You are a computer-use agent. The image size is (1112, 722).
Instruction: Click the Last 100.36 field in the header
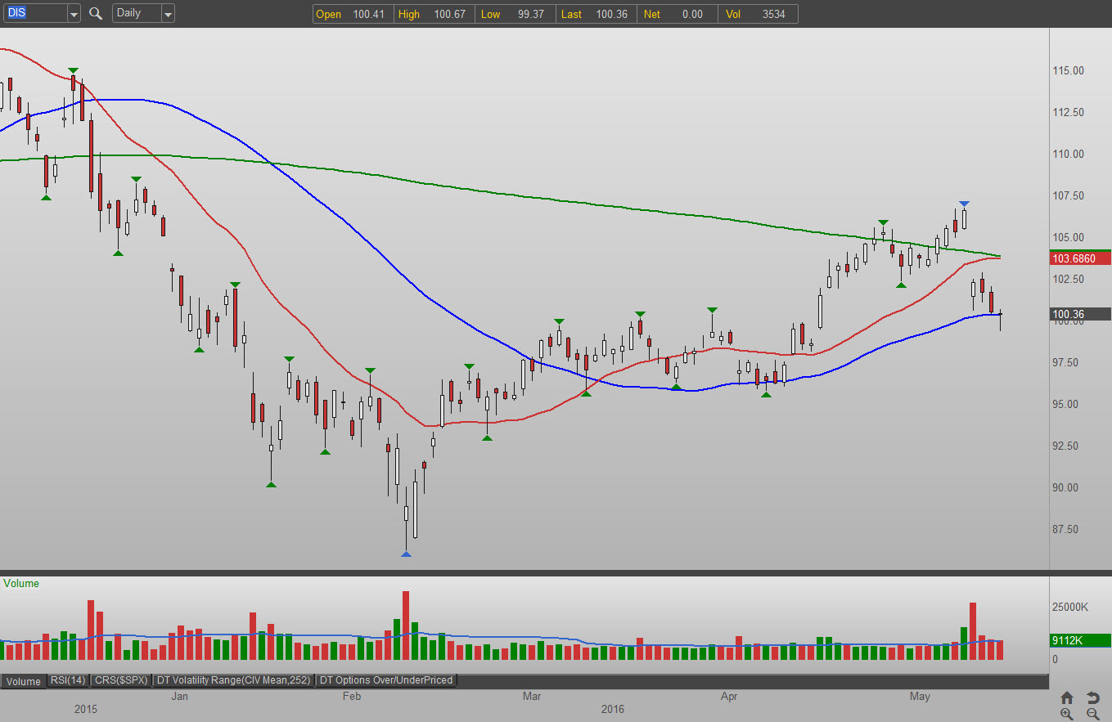point(596,14)
